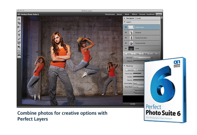This screenshot has height=135, width=197.
Task: Uncheck the second Wacom checkbox
Action: pyautogui.click(x=134, y=93)
